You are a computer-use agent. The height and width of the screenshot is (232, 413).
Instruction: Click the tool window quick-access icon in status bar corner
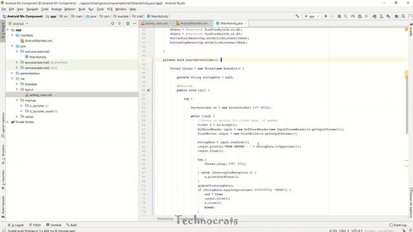[x=4, y=231]
